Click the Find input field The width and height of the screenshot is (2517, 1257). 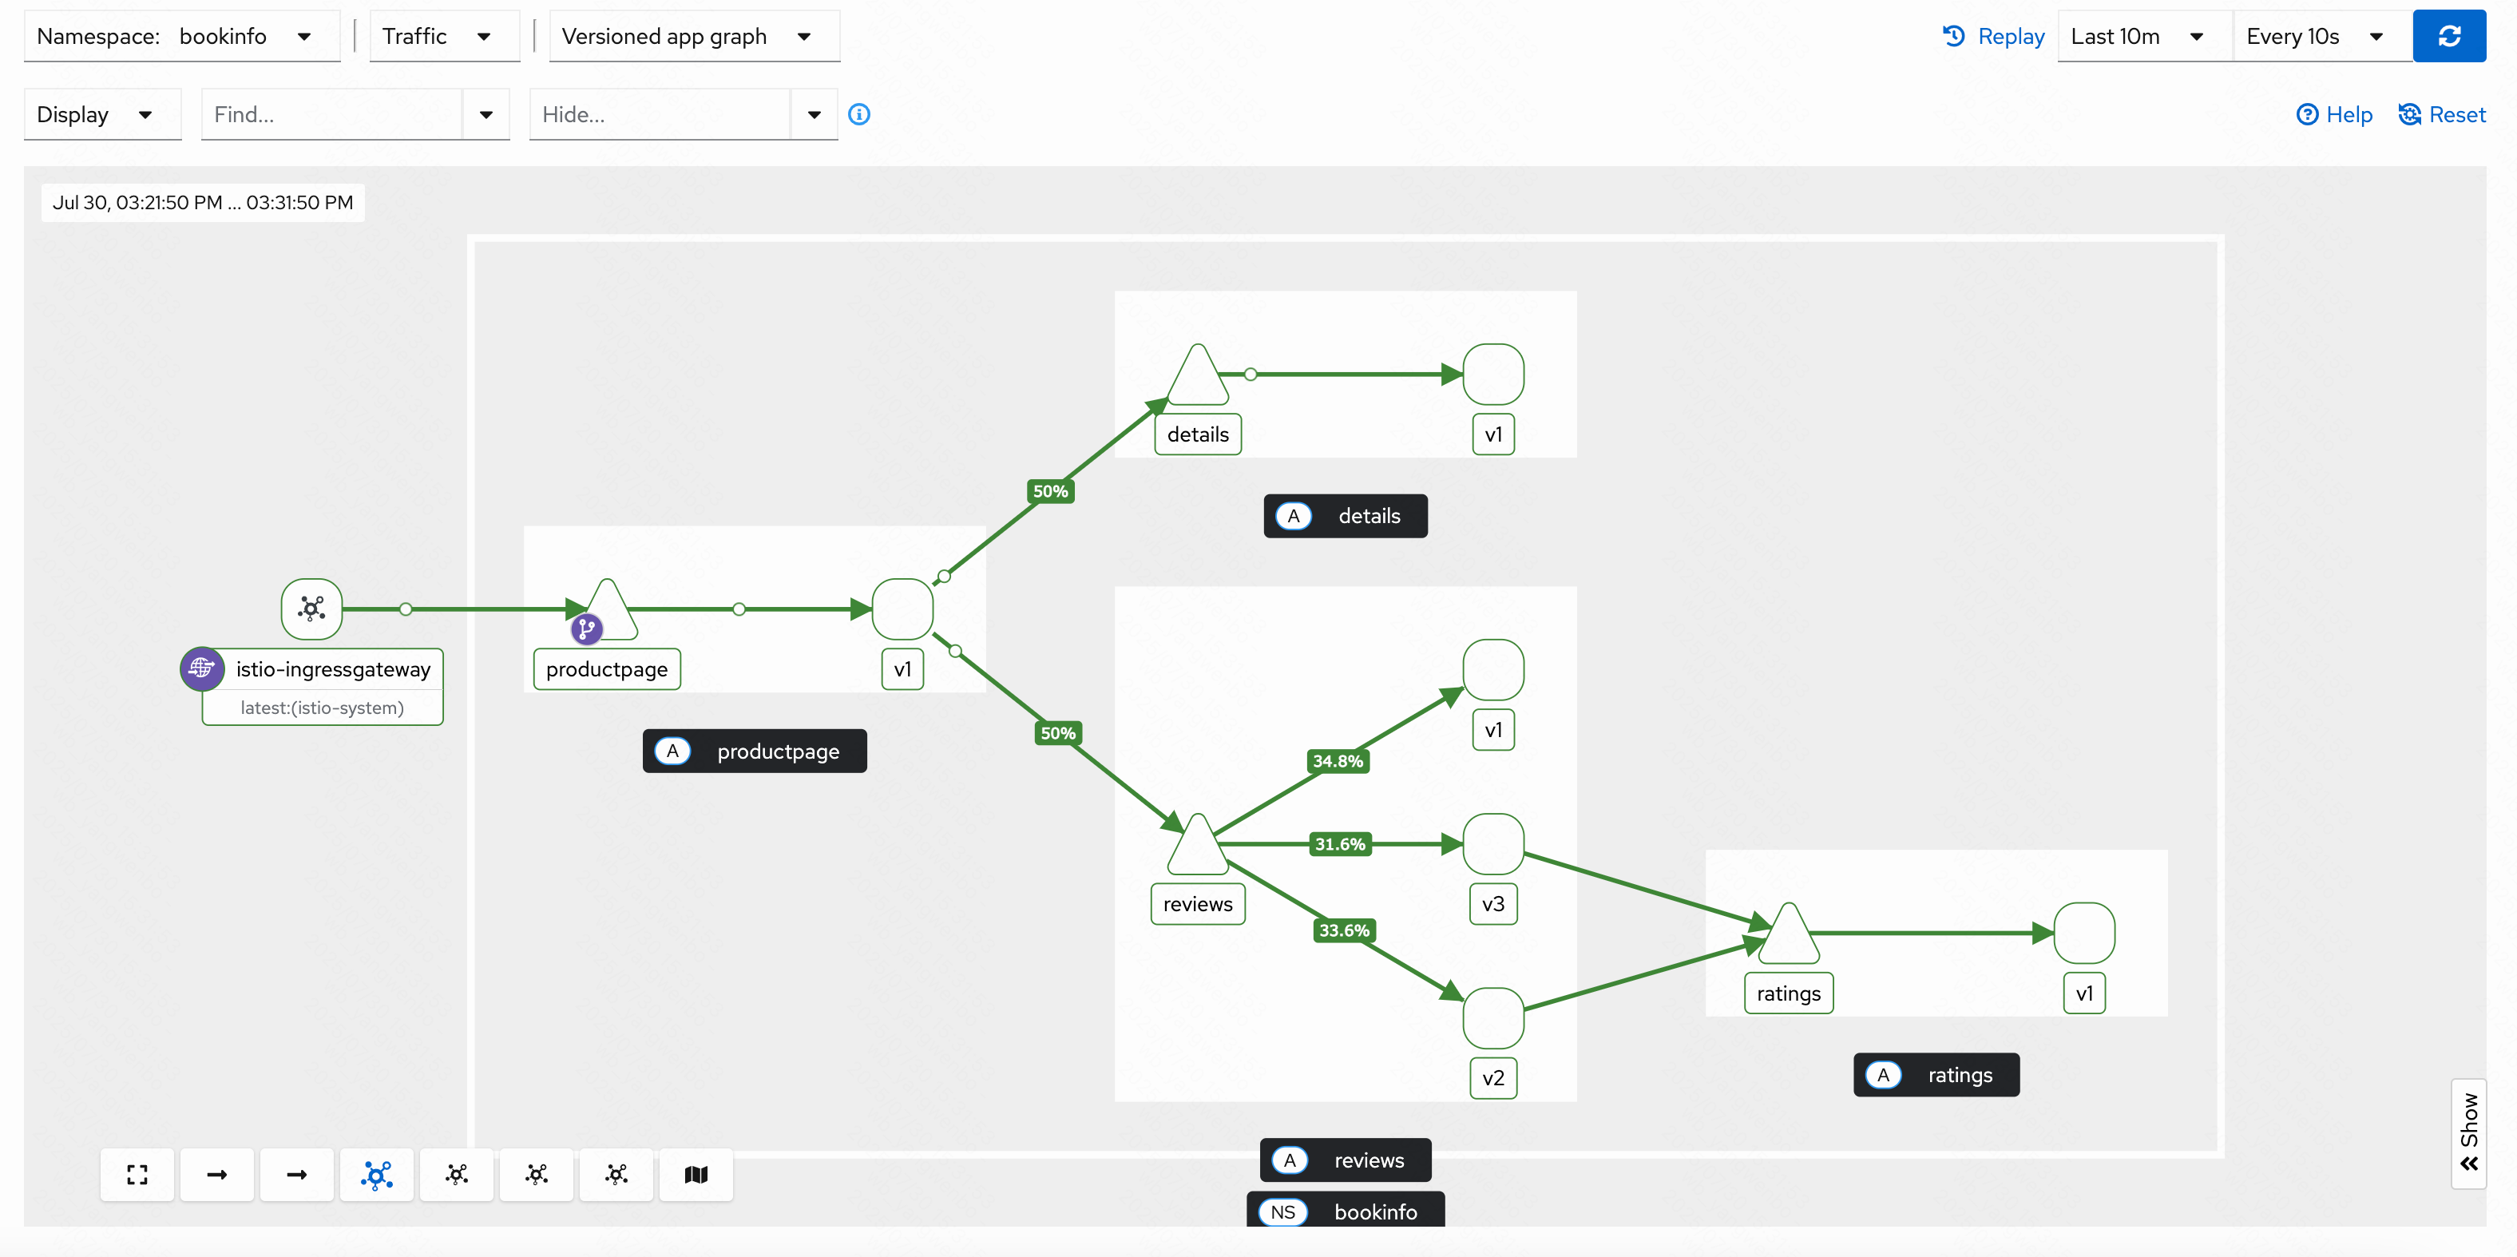tap(332, 114)
